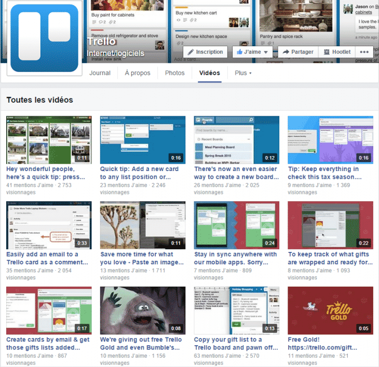Click the 0:33 duration badge

pyautogui.click(x=82, y=243)
